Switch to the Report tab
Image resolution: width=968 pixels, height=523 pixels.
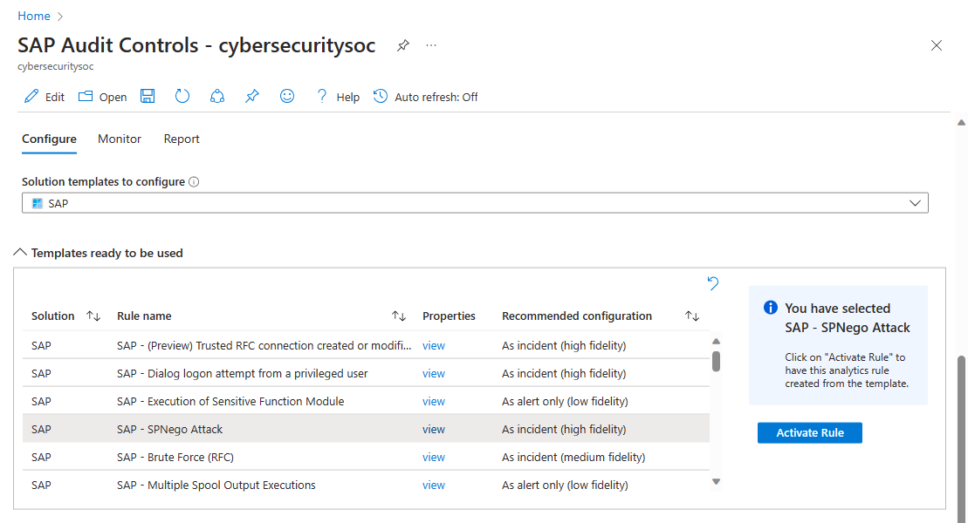(181, 139)
